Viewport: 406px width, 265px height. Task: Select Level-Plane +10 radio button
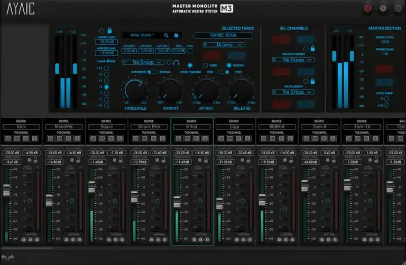pyautogui.click(x=106, y=68)
